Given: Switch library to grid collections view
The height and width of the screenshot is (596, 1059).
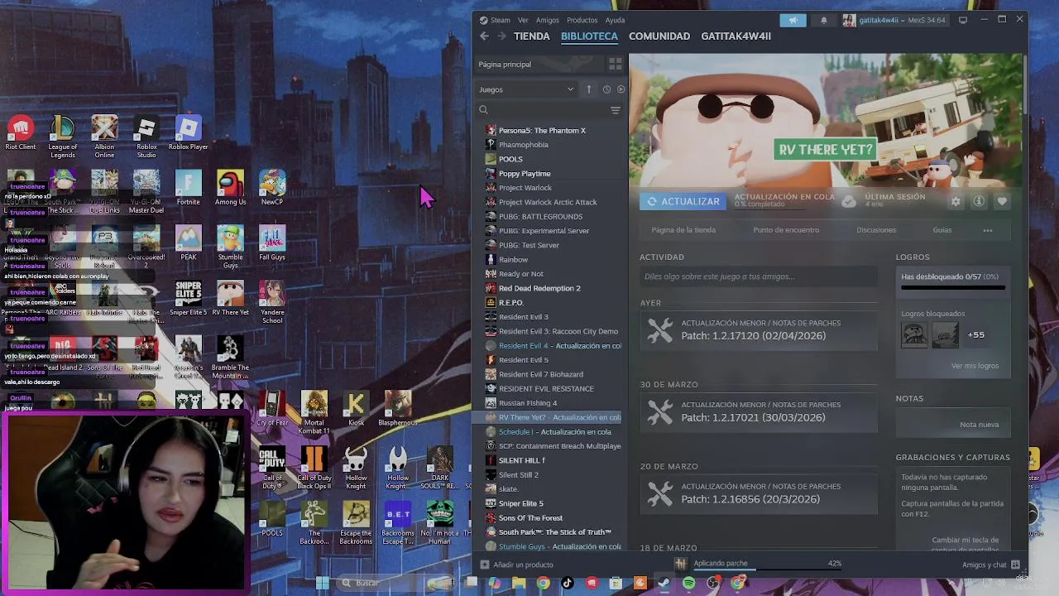Looking at the screenshot, I should pos(616,64).
